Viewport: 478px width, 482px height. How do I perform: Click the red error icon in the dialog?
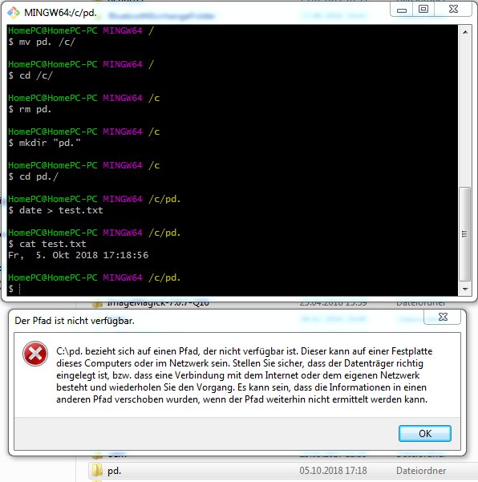[35, 354]
